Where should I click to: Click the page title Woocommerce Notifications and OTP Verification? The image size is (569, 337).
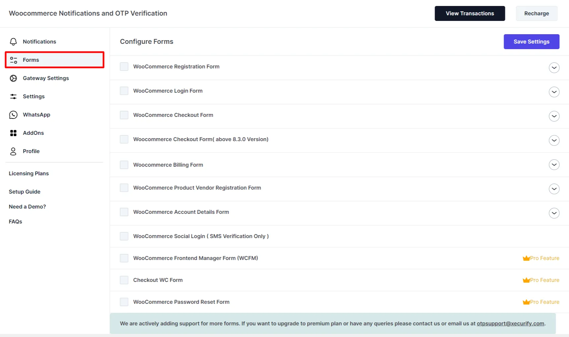point(88,13)
